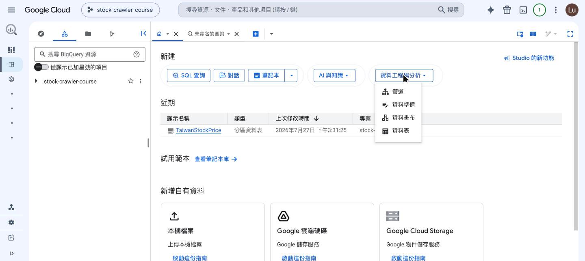
Task: Switch to the classic resource tree tab
Action: tap(65, 34)
